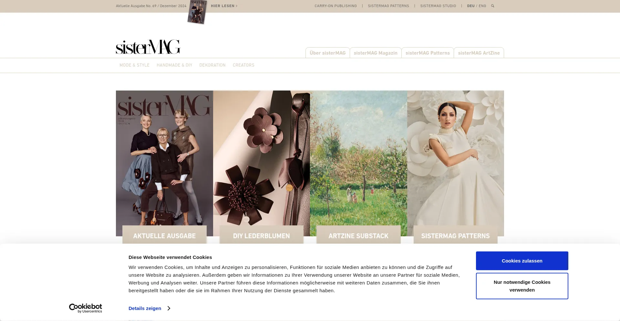Viewport: 620px width, 321px height.
Task: Visit CARRY-ON PUBLISHING link
Action: (336, 6)
